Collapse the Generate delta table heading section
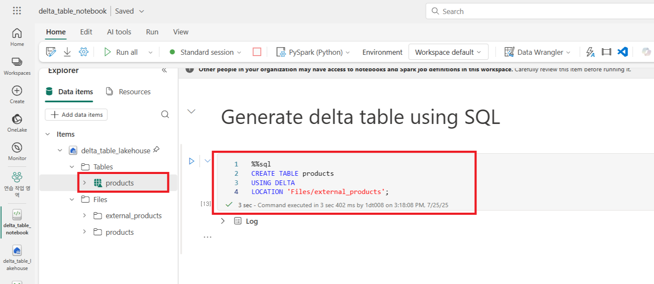654x284 pixels. click(192, 111)
